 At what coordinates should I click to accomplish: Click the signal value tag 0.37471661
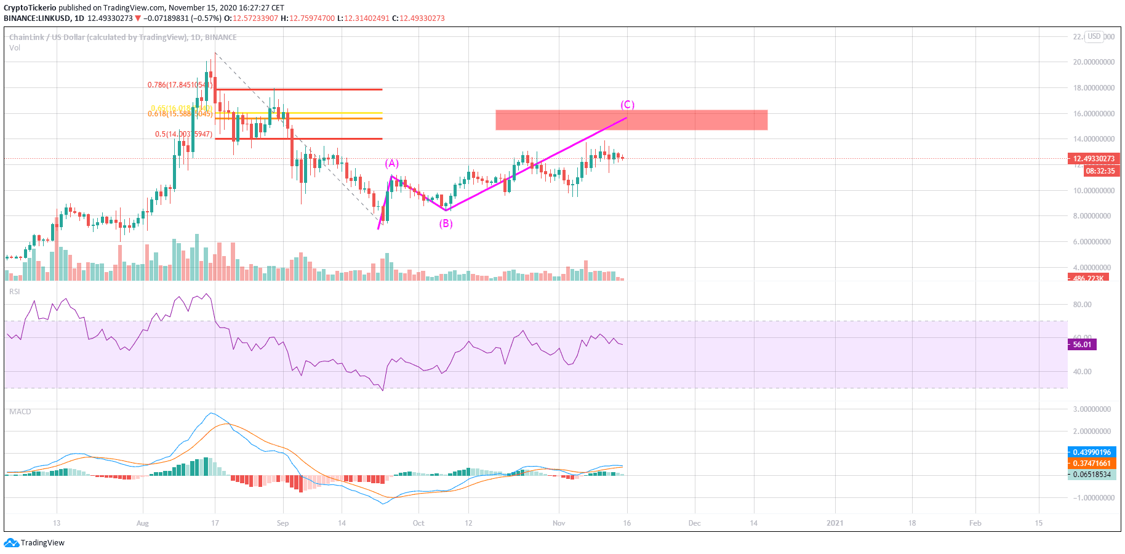[x=1092, y=464]
